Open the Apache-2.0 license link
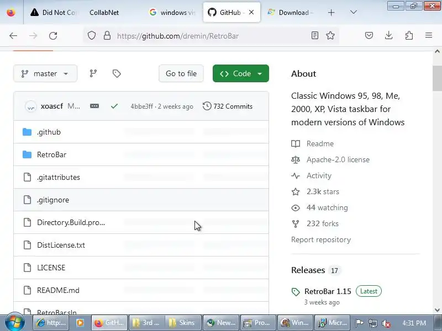 pyautogui.click(x=338, y=159)
